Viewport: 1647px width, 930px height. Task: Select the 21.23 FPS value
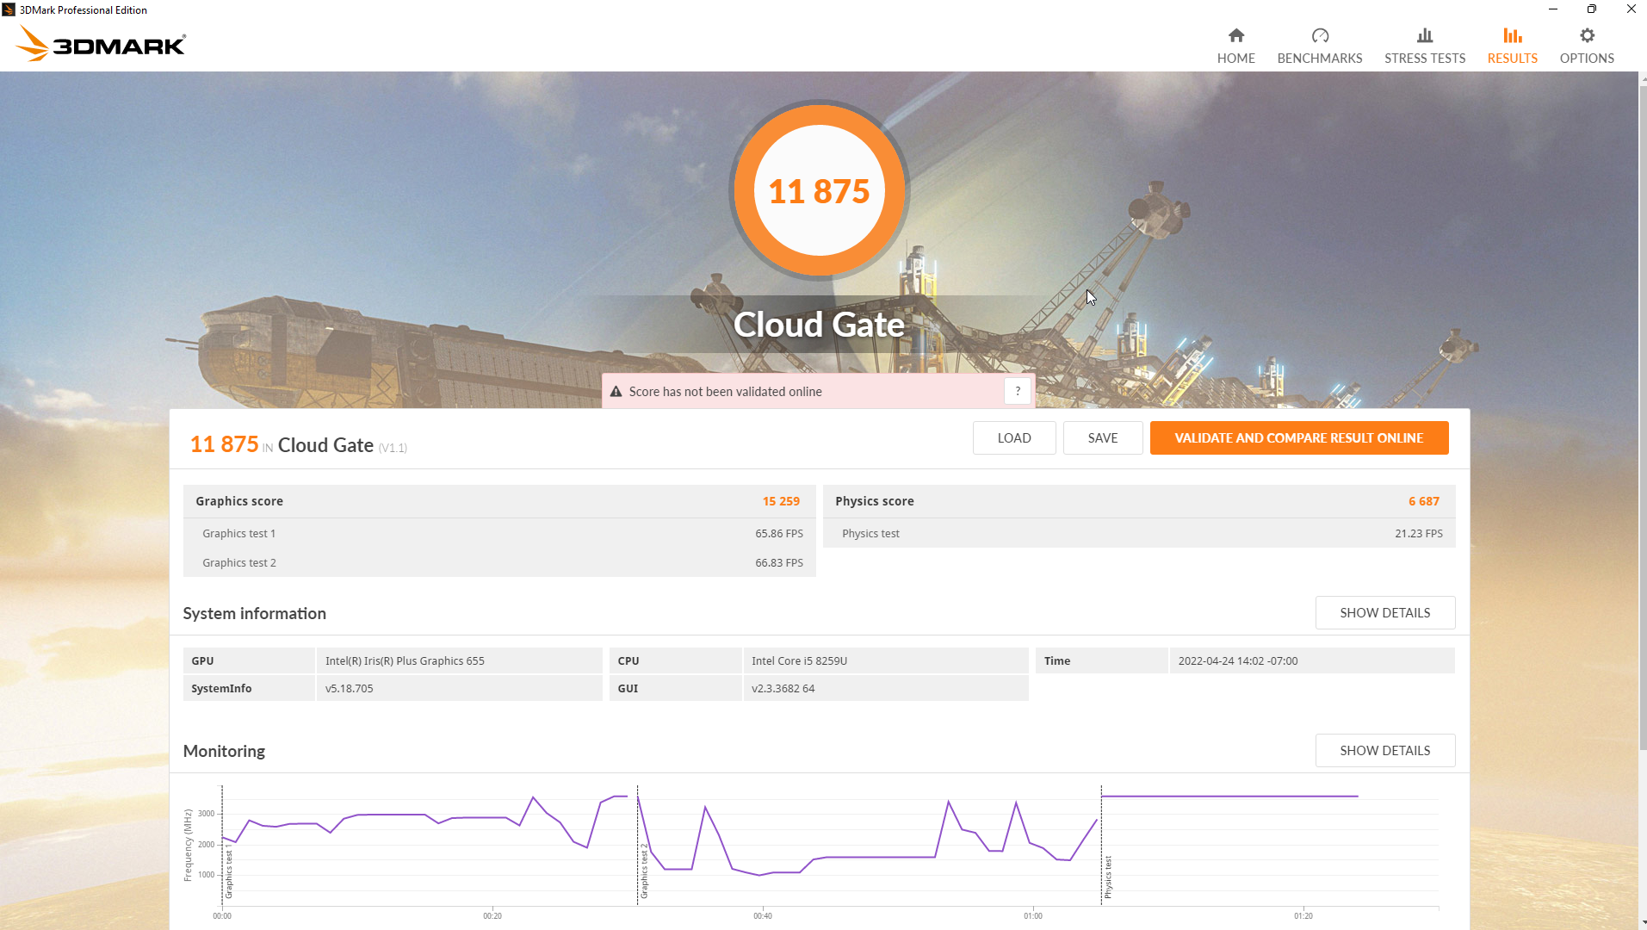(x=1419, y=533)
